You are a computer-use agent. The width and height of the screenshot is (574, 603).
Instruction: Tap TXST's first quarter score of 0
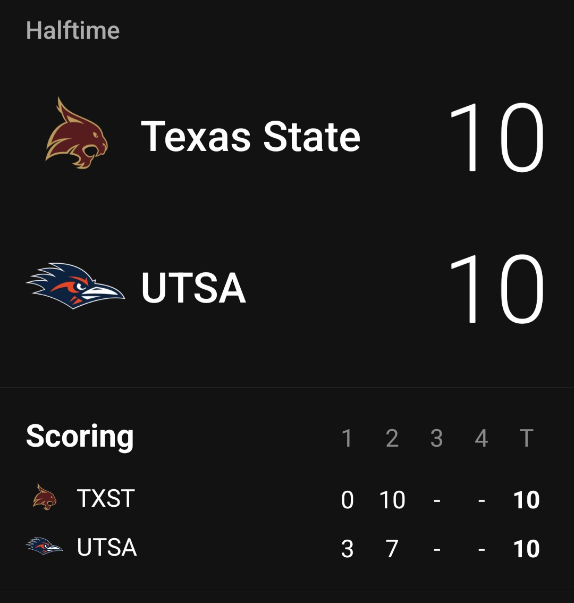click(x=347, y=500)
